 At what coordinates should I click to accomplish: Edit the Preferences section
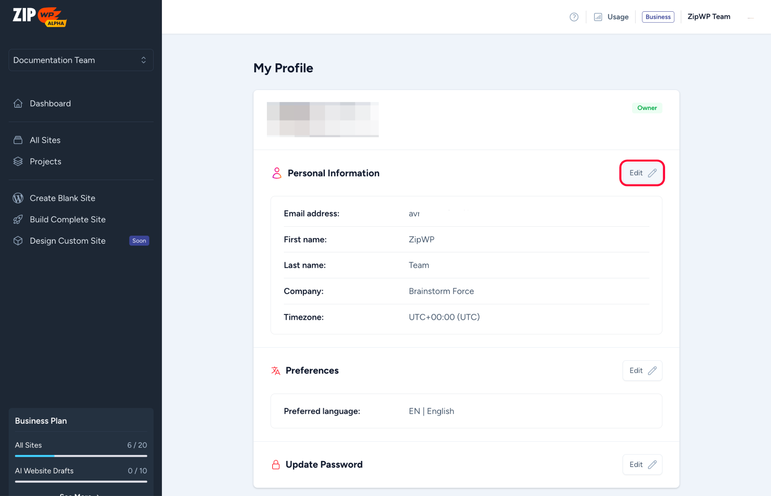[642, 371]
